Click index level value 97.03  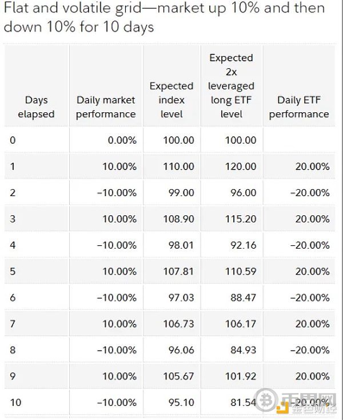pyautogui.click(x=181, y=297)
